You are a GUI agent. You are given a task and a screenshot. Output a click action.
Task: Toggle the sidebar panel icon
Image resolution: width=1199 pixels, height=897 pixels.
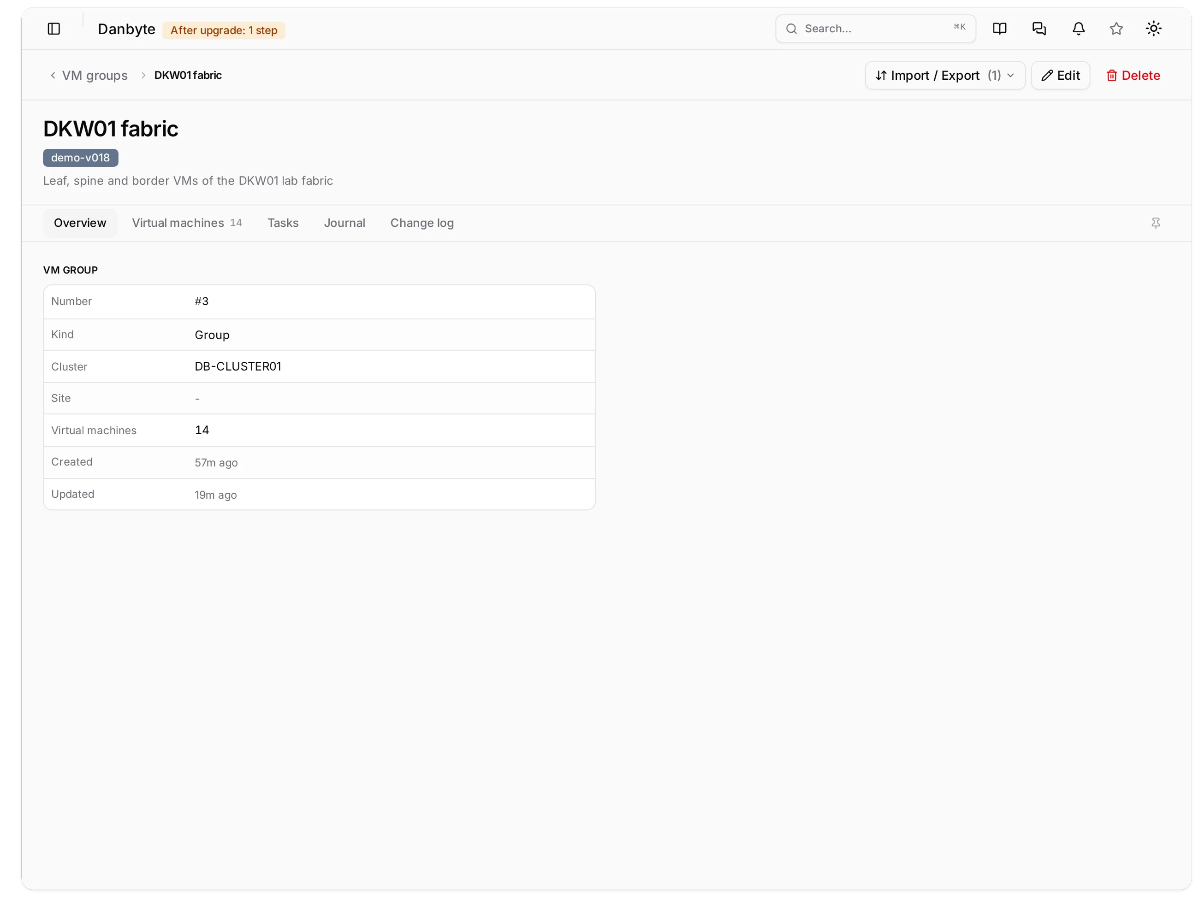pos(53,29)
